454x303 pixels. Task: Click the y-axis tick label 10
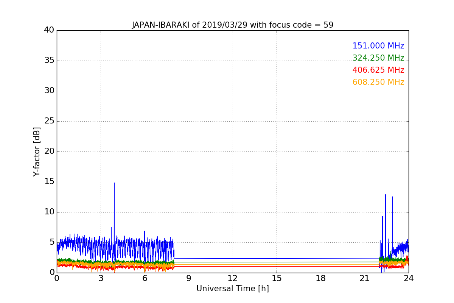(x=49, y=212)
